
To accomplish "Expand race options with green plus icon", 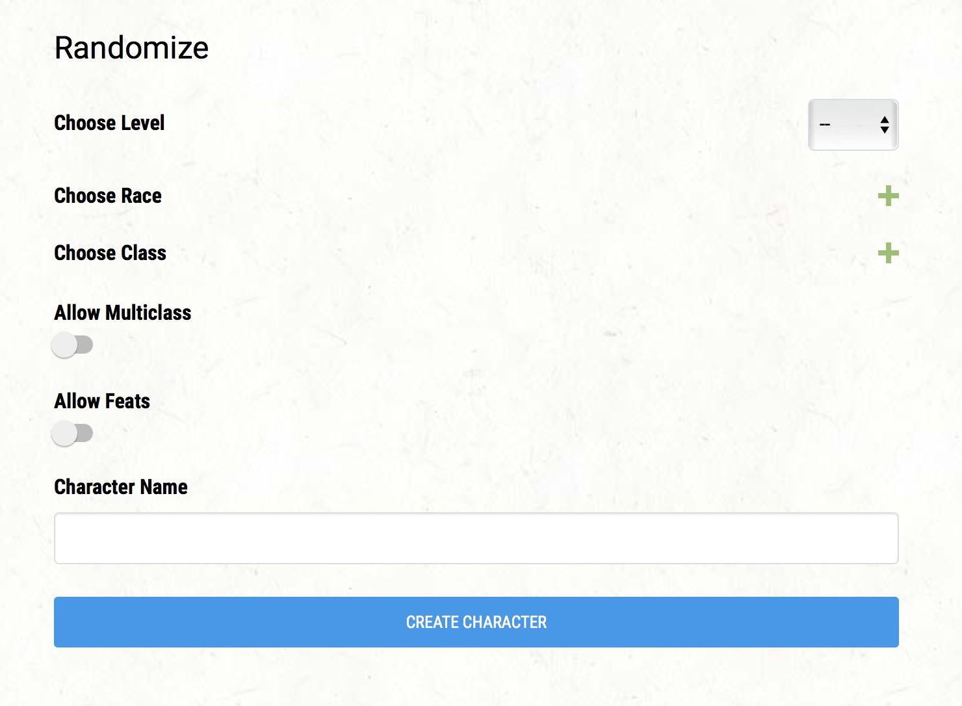I will pyautogui.click(x=888, y=196).
